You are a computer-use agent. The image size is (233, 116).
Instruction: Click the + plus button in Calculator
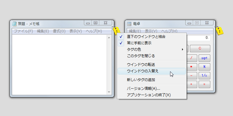(x=192, y=84)
